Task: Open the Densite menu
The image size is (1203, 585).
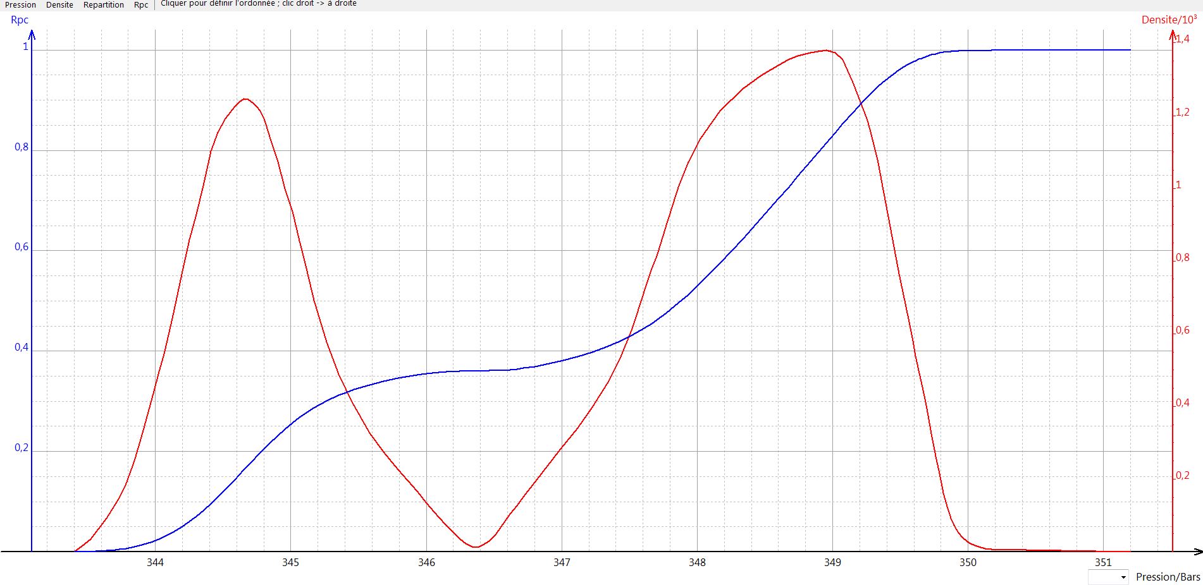Action: click(59, 4)
